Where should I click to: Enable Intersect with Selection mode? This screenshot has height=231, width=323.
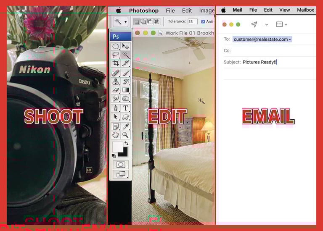[156, 21]
